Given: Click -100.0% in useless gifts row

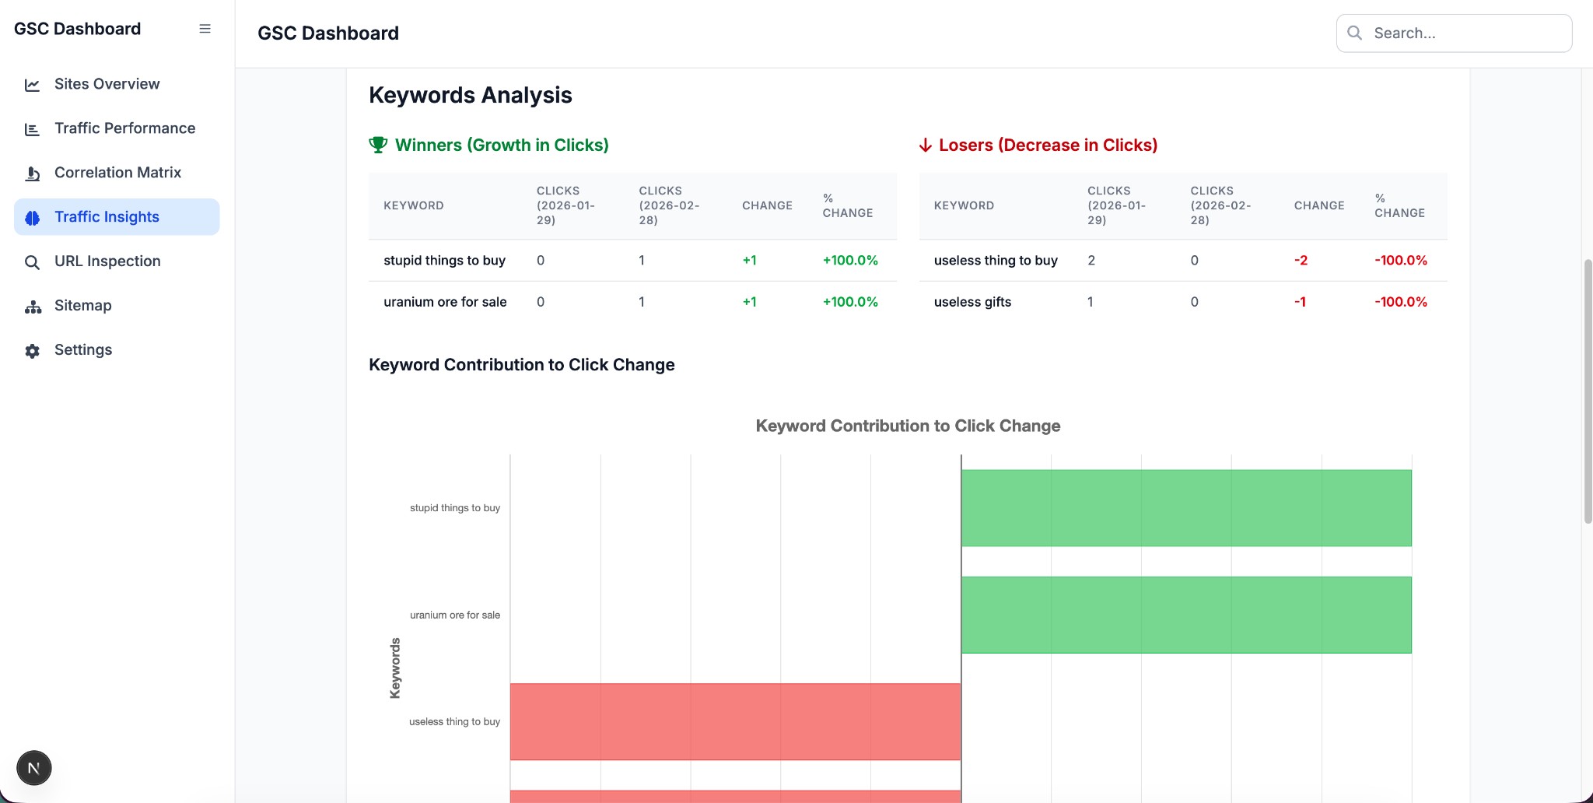Looking at the screenshot, I should pyautogui.click(x=1401, y=302).
